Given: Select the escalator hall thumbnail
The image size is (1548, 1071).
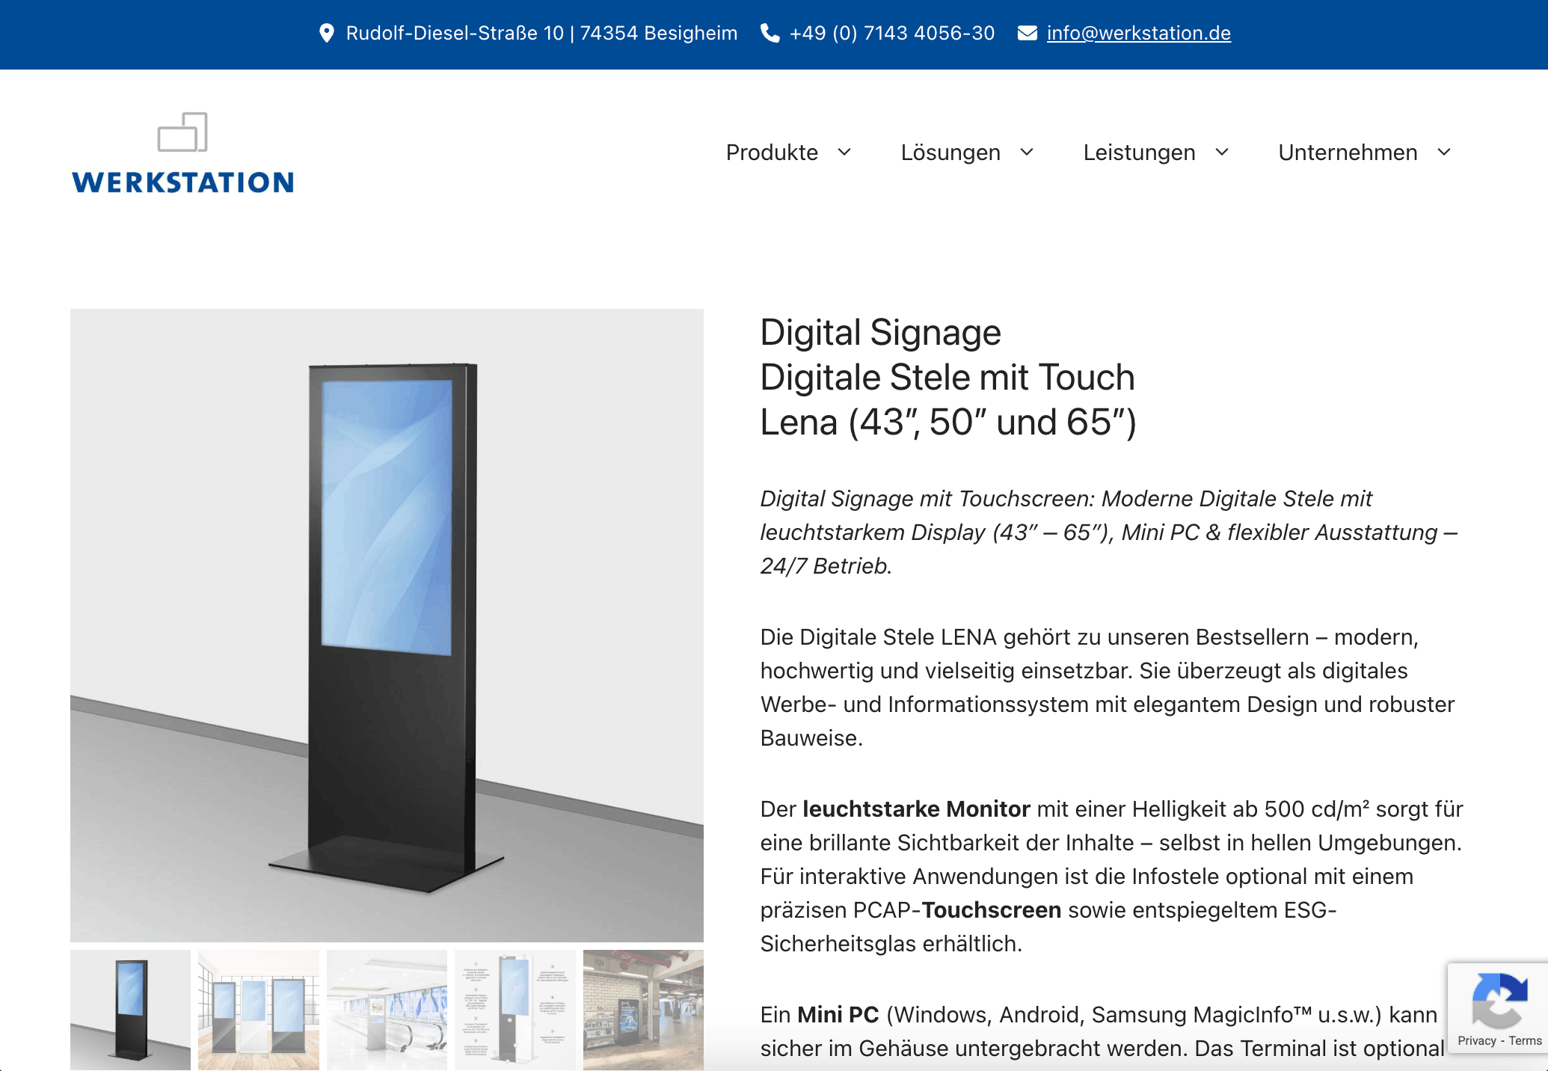Looking at the screenshot, I should coord(387,1009).
